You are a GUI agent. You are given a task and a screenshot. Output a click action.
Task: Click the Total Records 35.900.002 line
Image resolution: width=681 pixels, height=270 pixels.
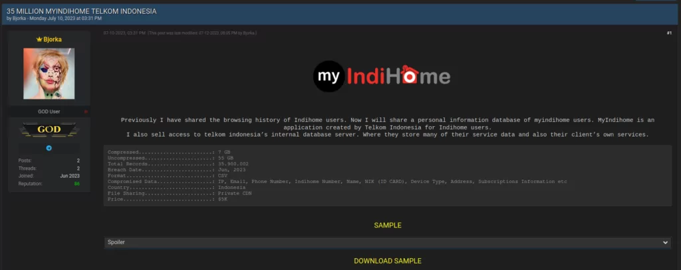coord(178,164)
